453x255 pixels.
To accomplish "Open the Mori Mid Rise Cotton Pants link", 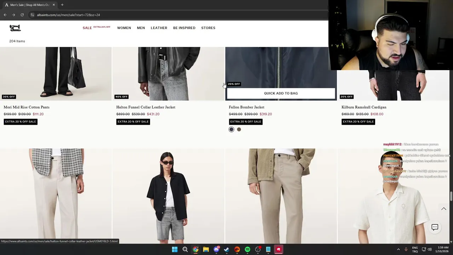I will (27, 107).
